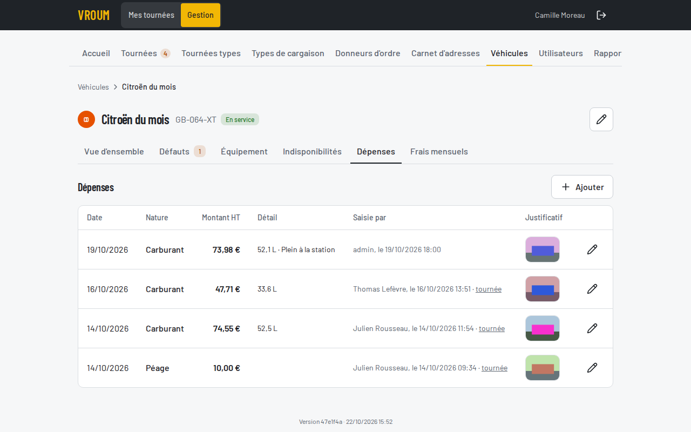Click the En service status badge
This screenshot has height=432, width=691.
point(240,119)
